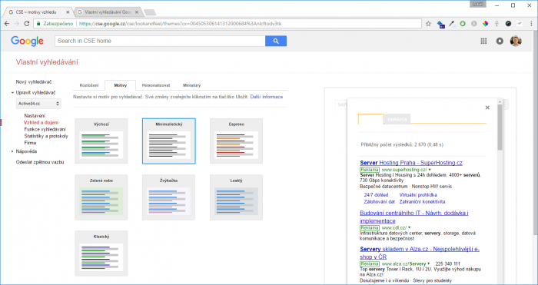
Task: Open Servery skladem v Alza.cz result
Action: [x=420, y=253]
